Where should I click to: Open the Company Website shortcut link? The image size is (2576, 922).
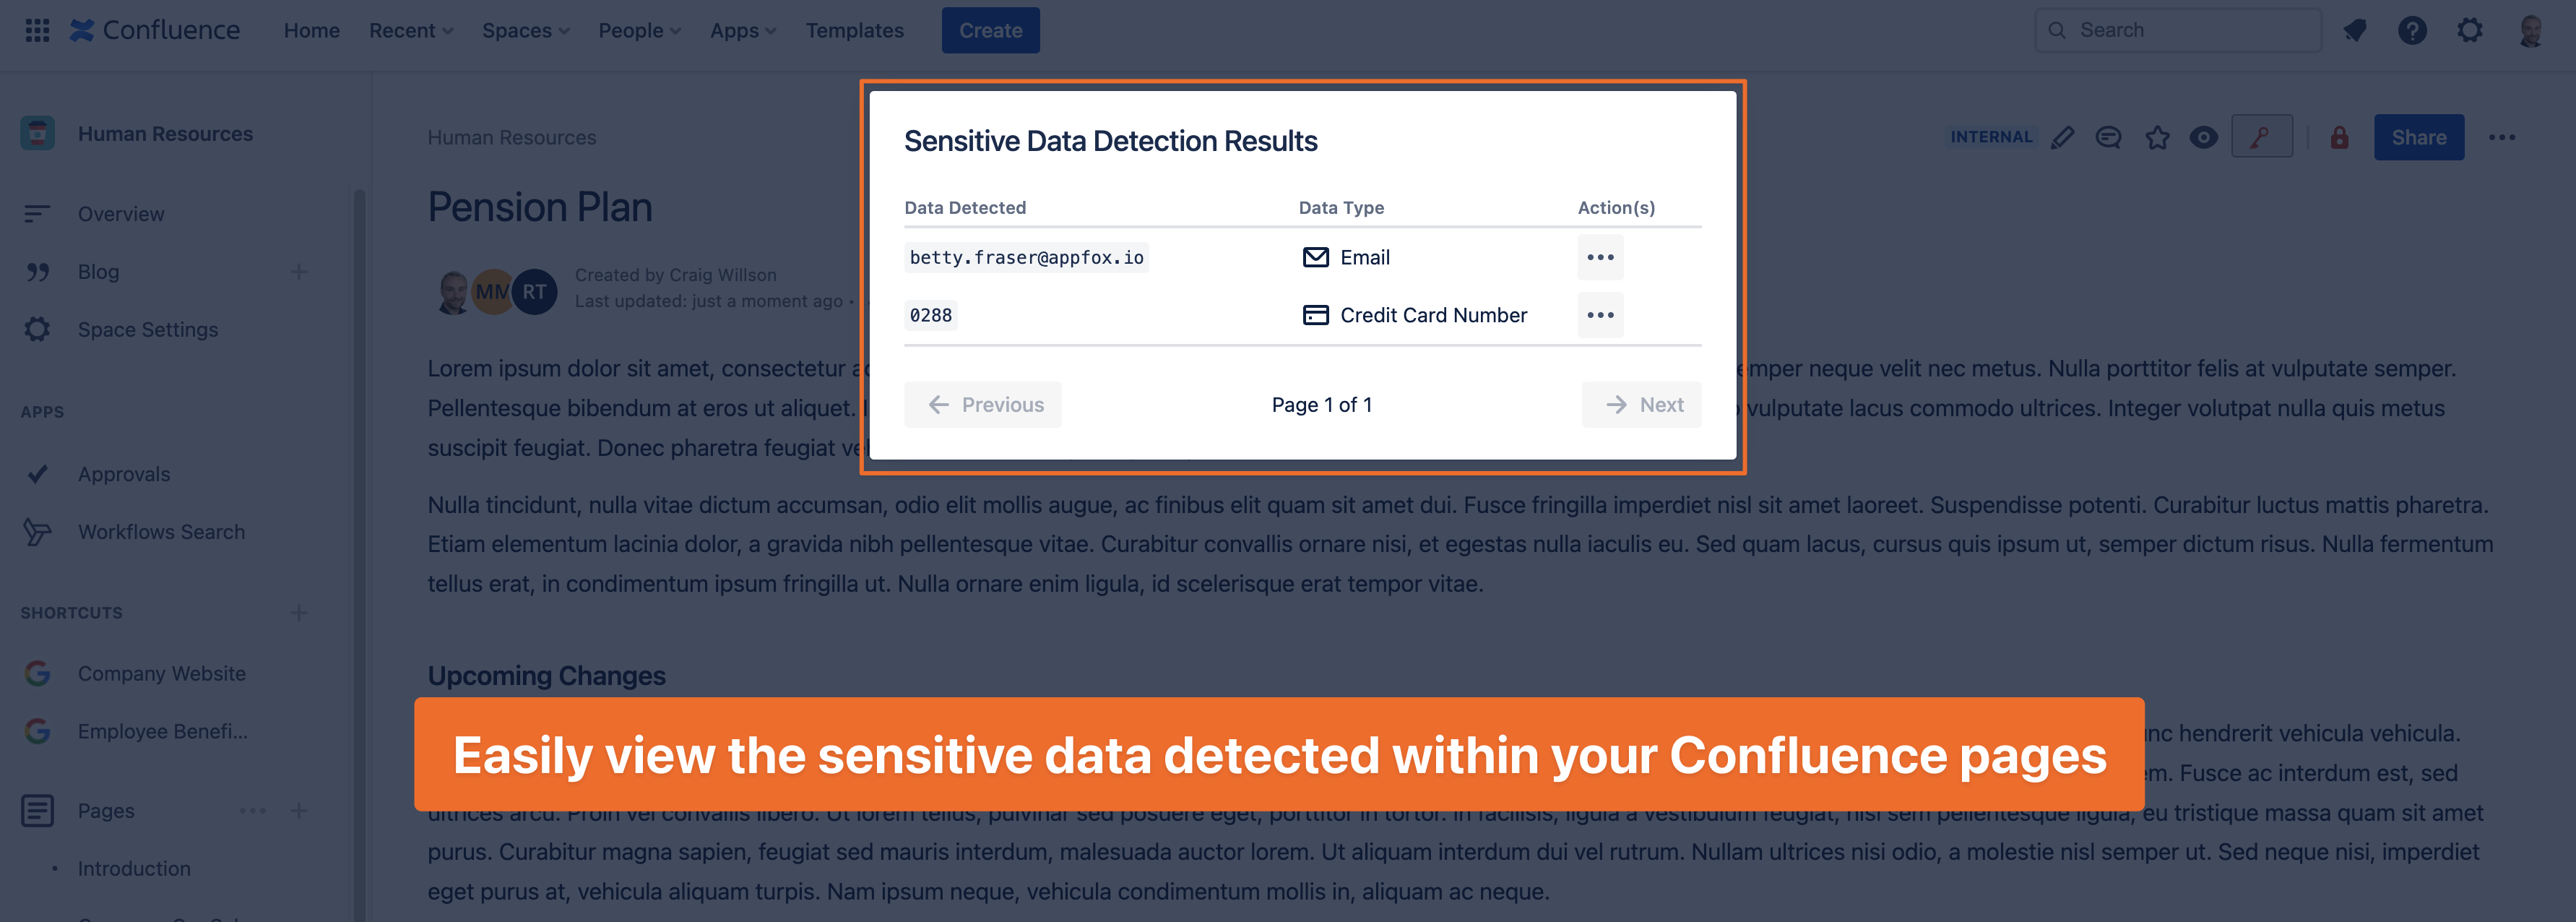161,673
